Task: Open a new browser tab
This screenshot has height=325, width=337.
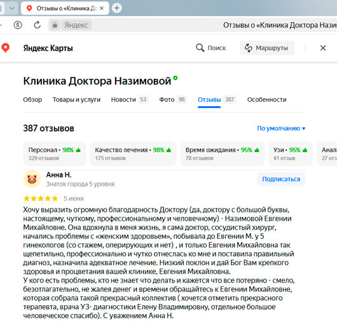Action: (x=117, y=8)
